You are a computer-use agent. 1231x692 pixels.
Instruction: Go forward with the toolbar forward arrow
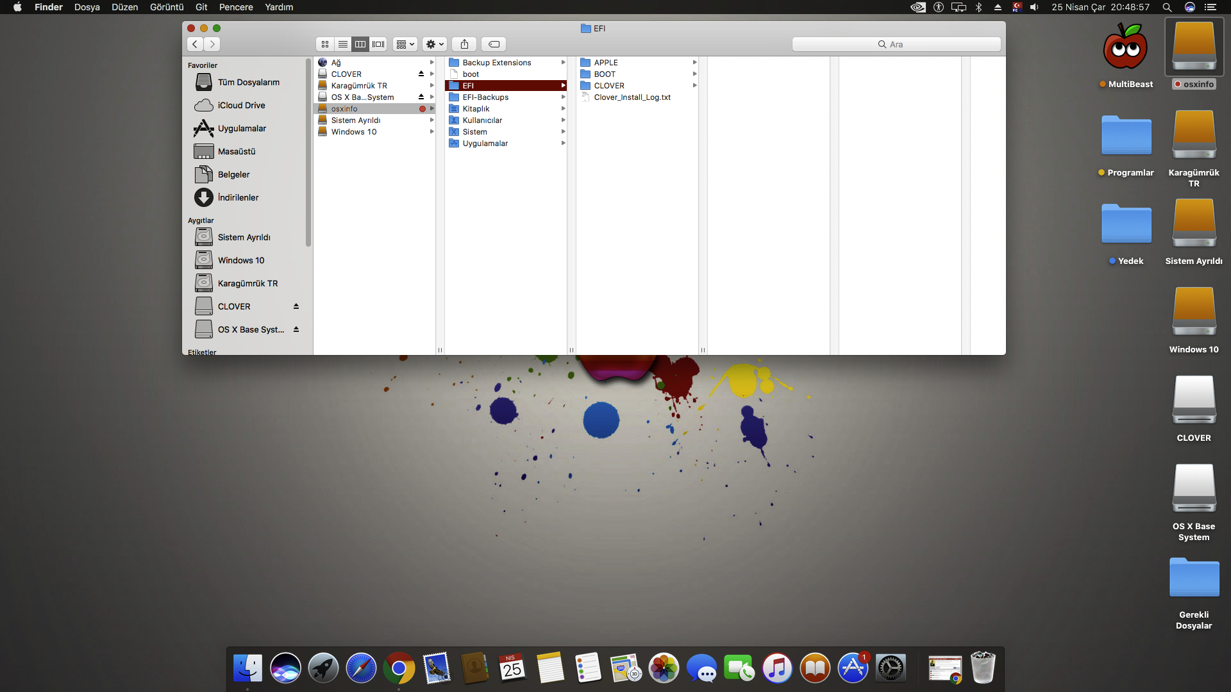[x=212, y=44]
